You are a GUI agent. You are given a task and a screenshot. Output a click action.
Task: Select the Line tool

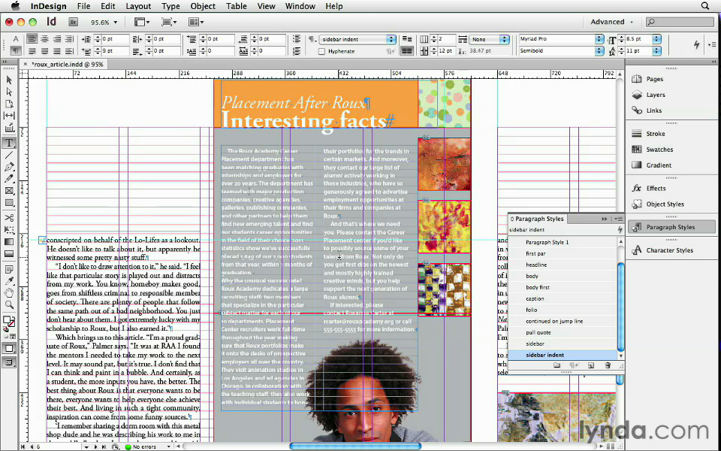click(9, 156)
